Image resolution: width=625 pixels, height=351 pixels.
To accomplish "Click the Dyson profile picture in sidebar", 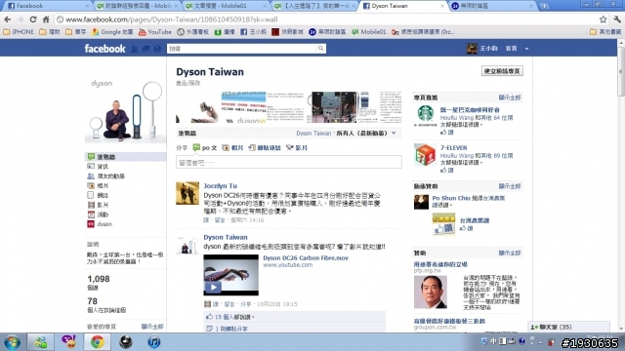I will [x=125, y=110].
